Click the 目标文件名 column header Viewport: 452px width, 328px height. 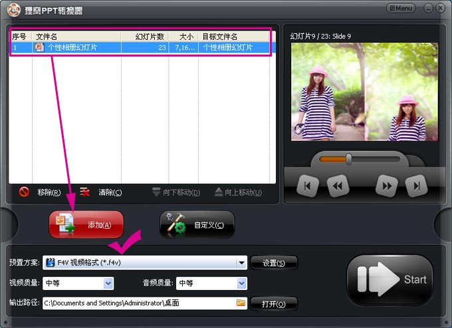point(234,37)
